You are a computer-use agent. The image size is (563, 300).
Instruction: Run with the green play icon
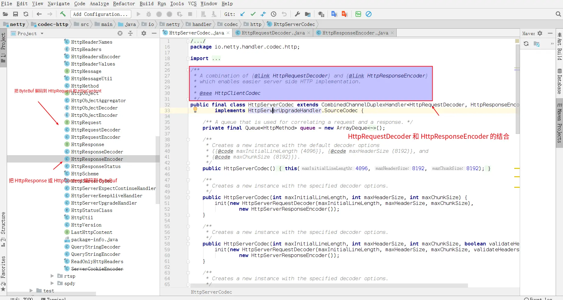(138, 14)
